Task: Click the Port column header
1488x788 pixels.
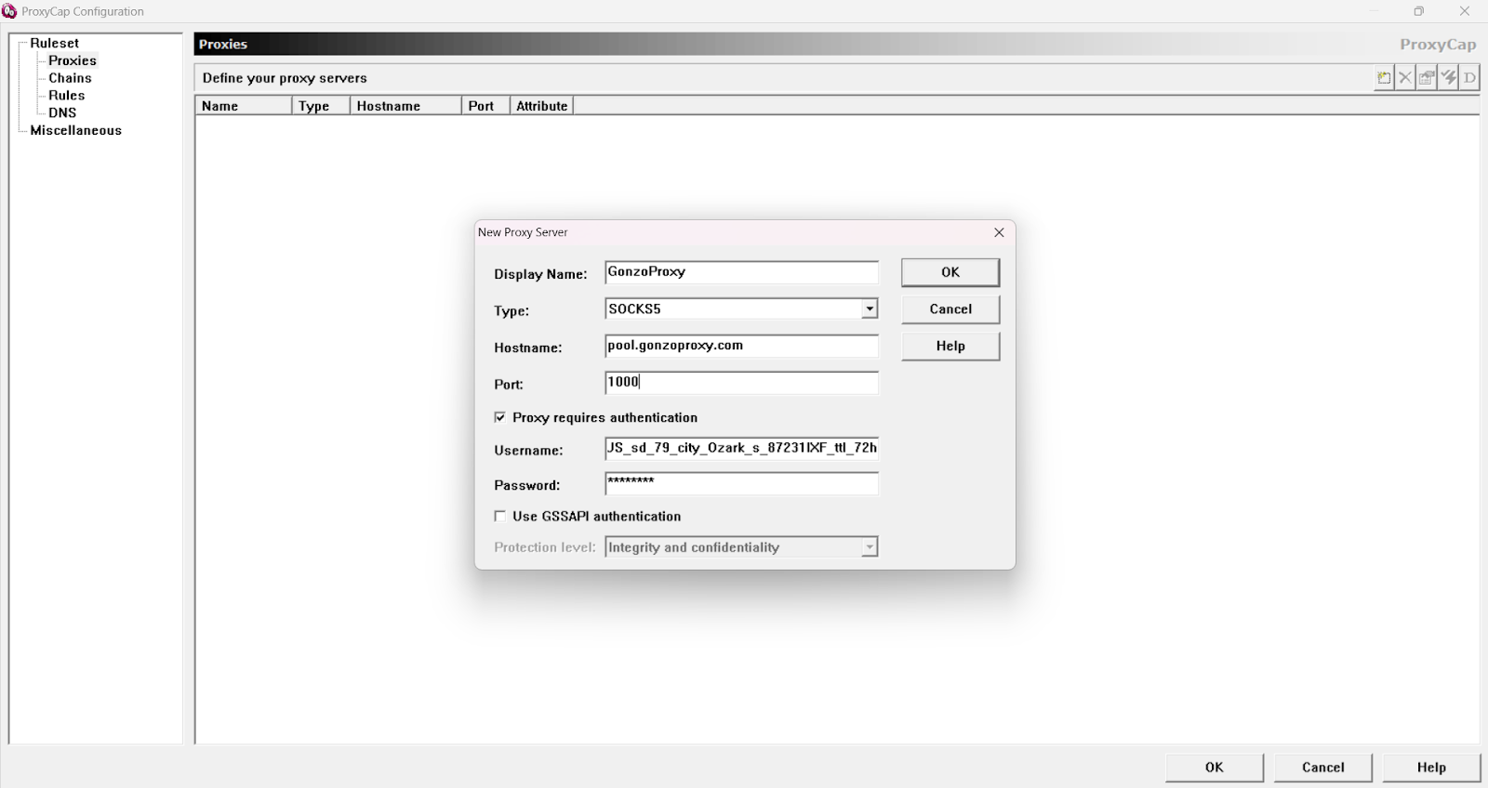Action: pyautogui.click(x=485, y=106)
